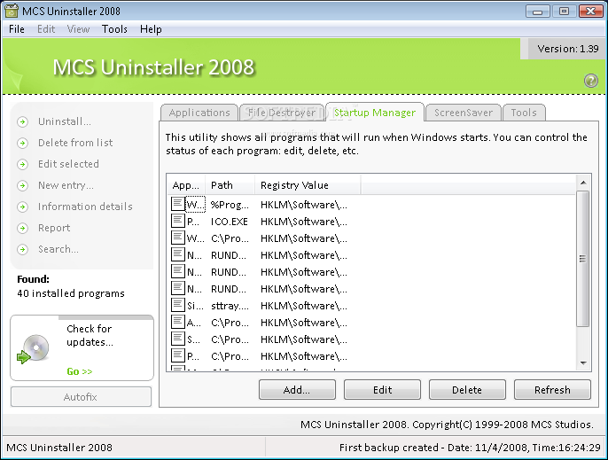Viewport: 608px width, 460px height.
Task: Click the Edit selected sidebar link
Action: coord(68,164)
